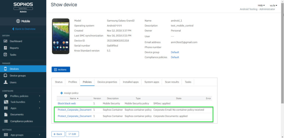Image resolution: width=284 pixels, height=138 pixels.
Task: Click the Reports document icon
Action: point(6,48)
